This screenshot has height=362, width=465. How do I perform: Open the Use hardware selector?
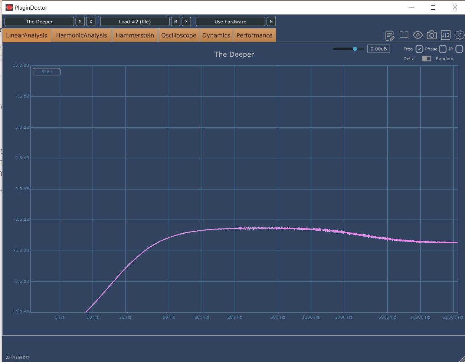pyautogui.click(x=230, y=22)
